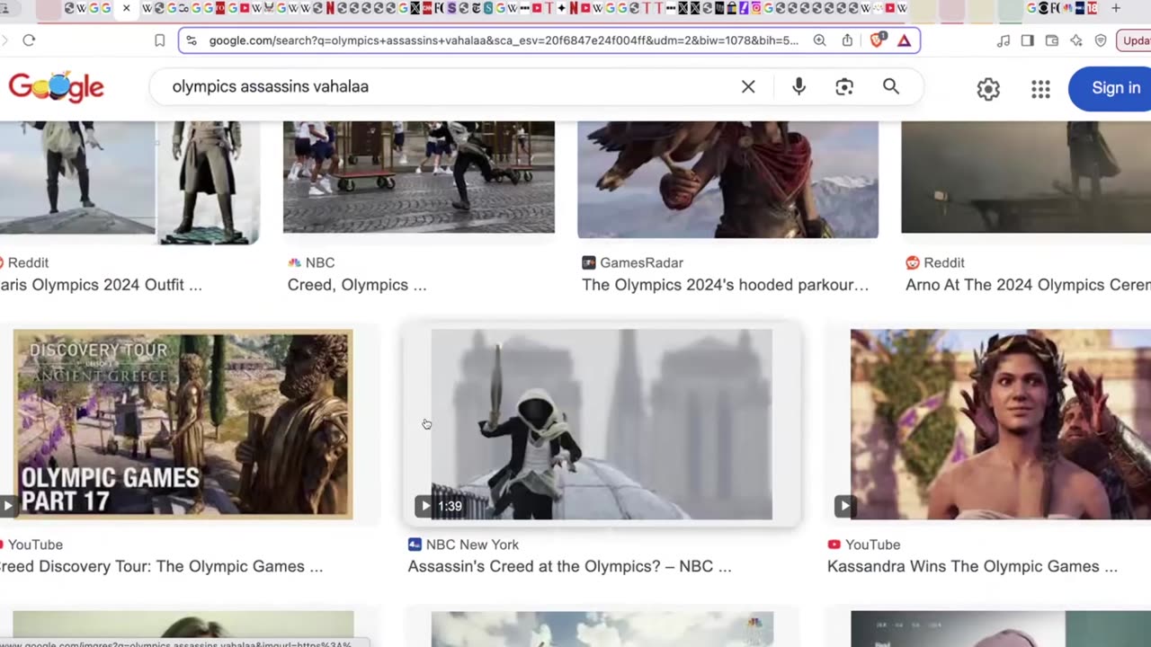Click the share icon in address bar
This screenshot has height=647, width=1151.
(847, 40)
